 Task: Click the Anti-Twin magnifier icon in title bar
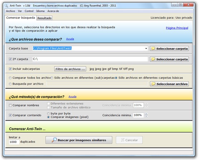pos(6,6)
